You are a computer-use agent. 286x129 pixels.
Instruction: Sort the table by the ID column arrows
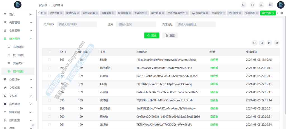coord(65,52)
